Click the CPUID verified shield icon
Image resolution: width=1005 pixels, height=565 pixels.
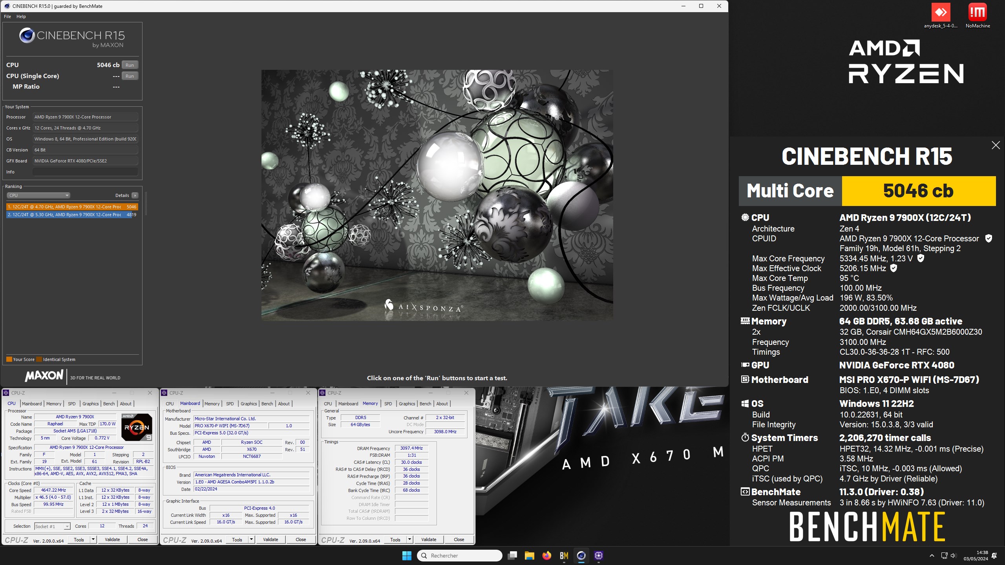tap(989, 238)
